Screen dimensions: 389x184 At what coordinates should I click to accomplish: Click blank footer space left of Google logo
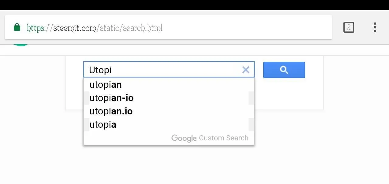coord(128,138)
